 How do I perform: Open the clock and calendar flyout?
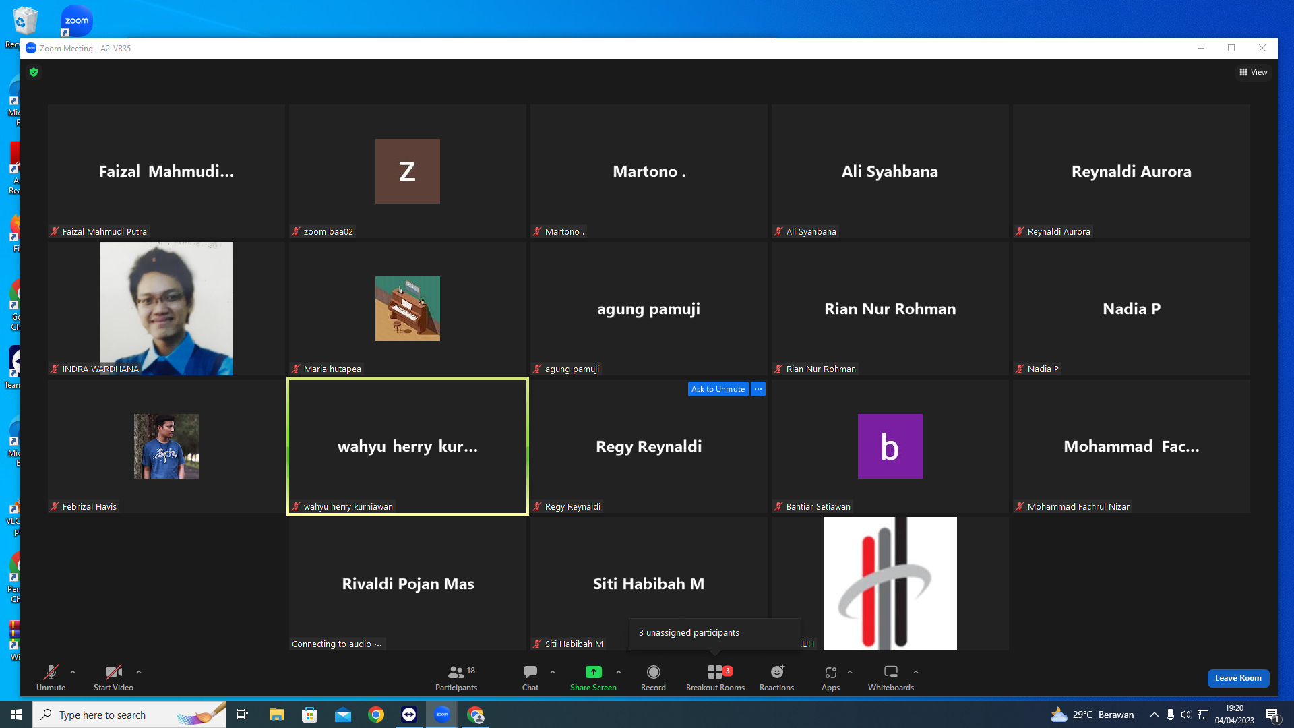(x=1235, y=715)
